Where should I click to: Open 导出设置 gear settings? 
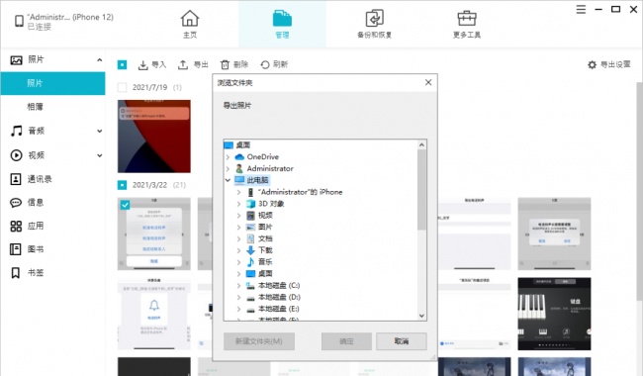click(x=608, y=64)
